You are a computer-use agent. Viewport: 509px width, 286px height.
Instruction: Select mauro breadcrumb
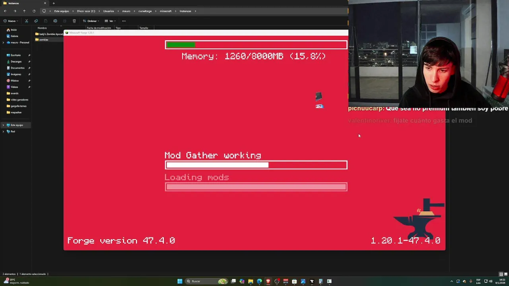pyautogui.click(x=126, y=11)
